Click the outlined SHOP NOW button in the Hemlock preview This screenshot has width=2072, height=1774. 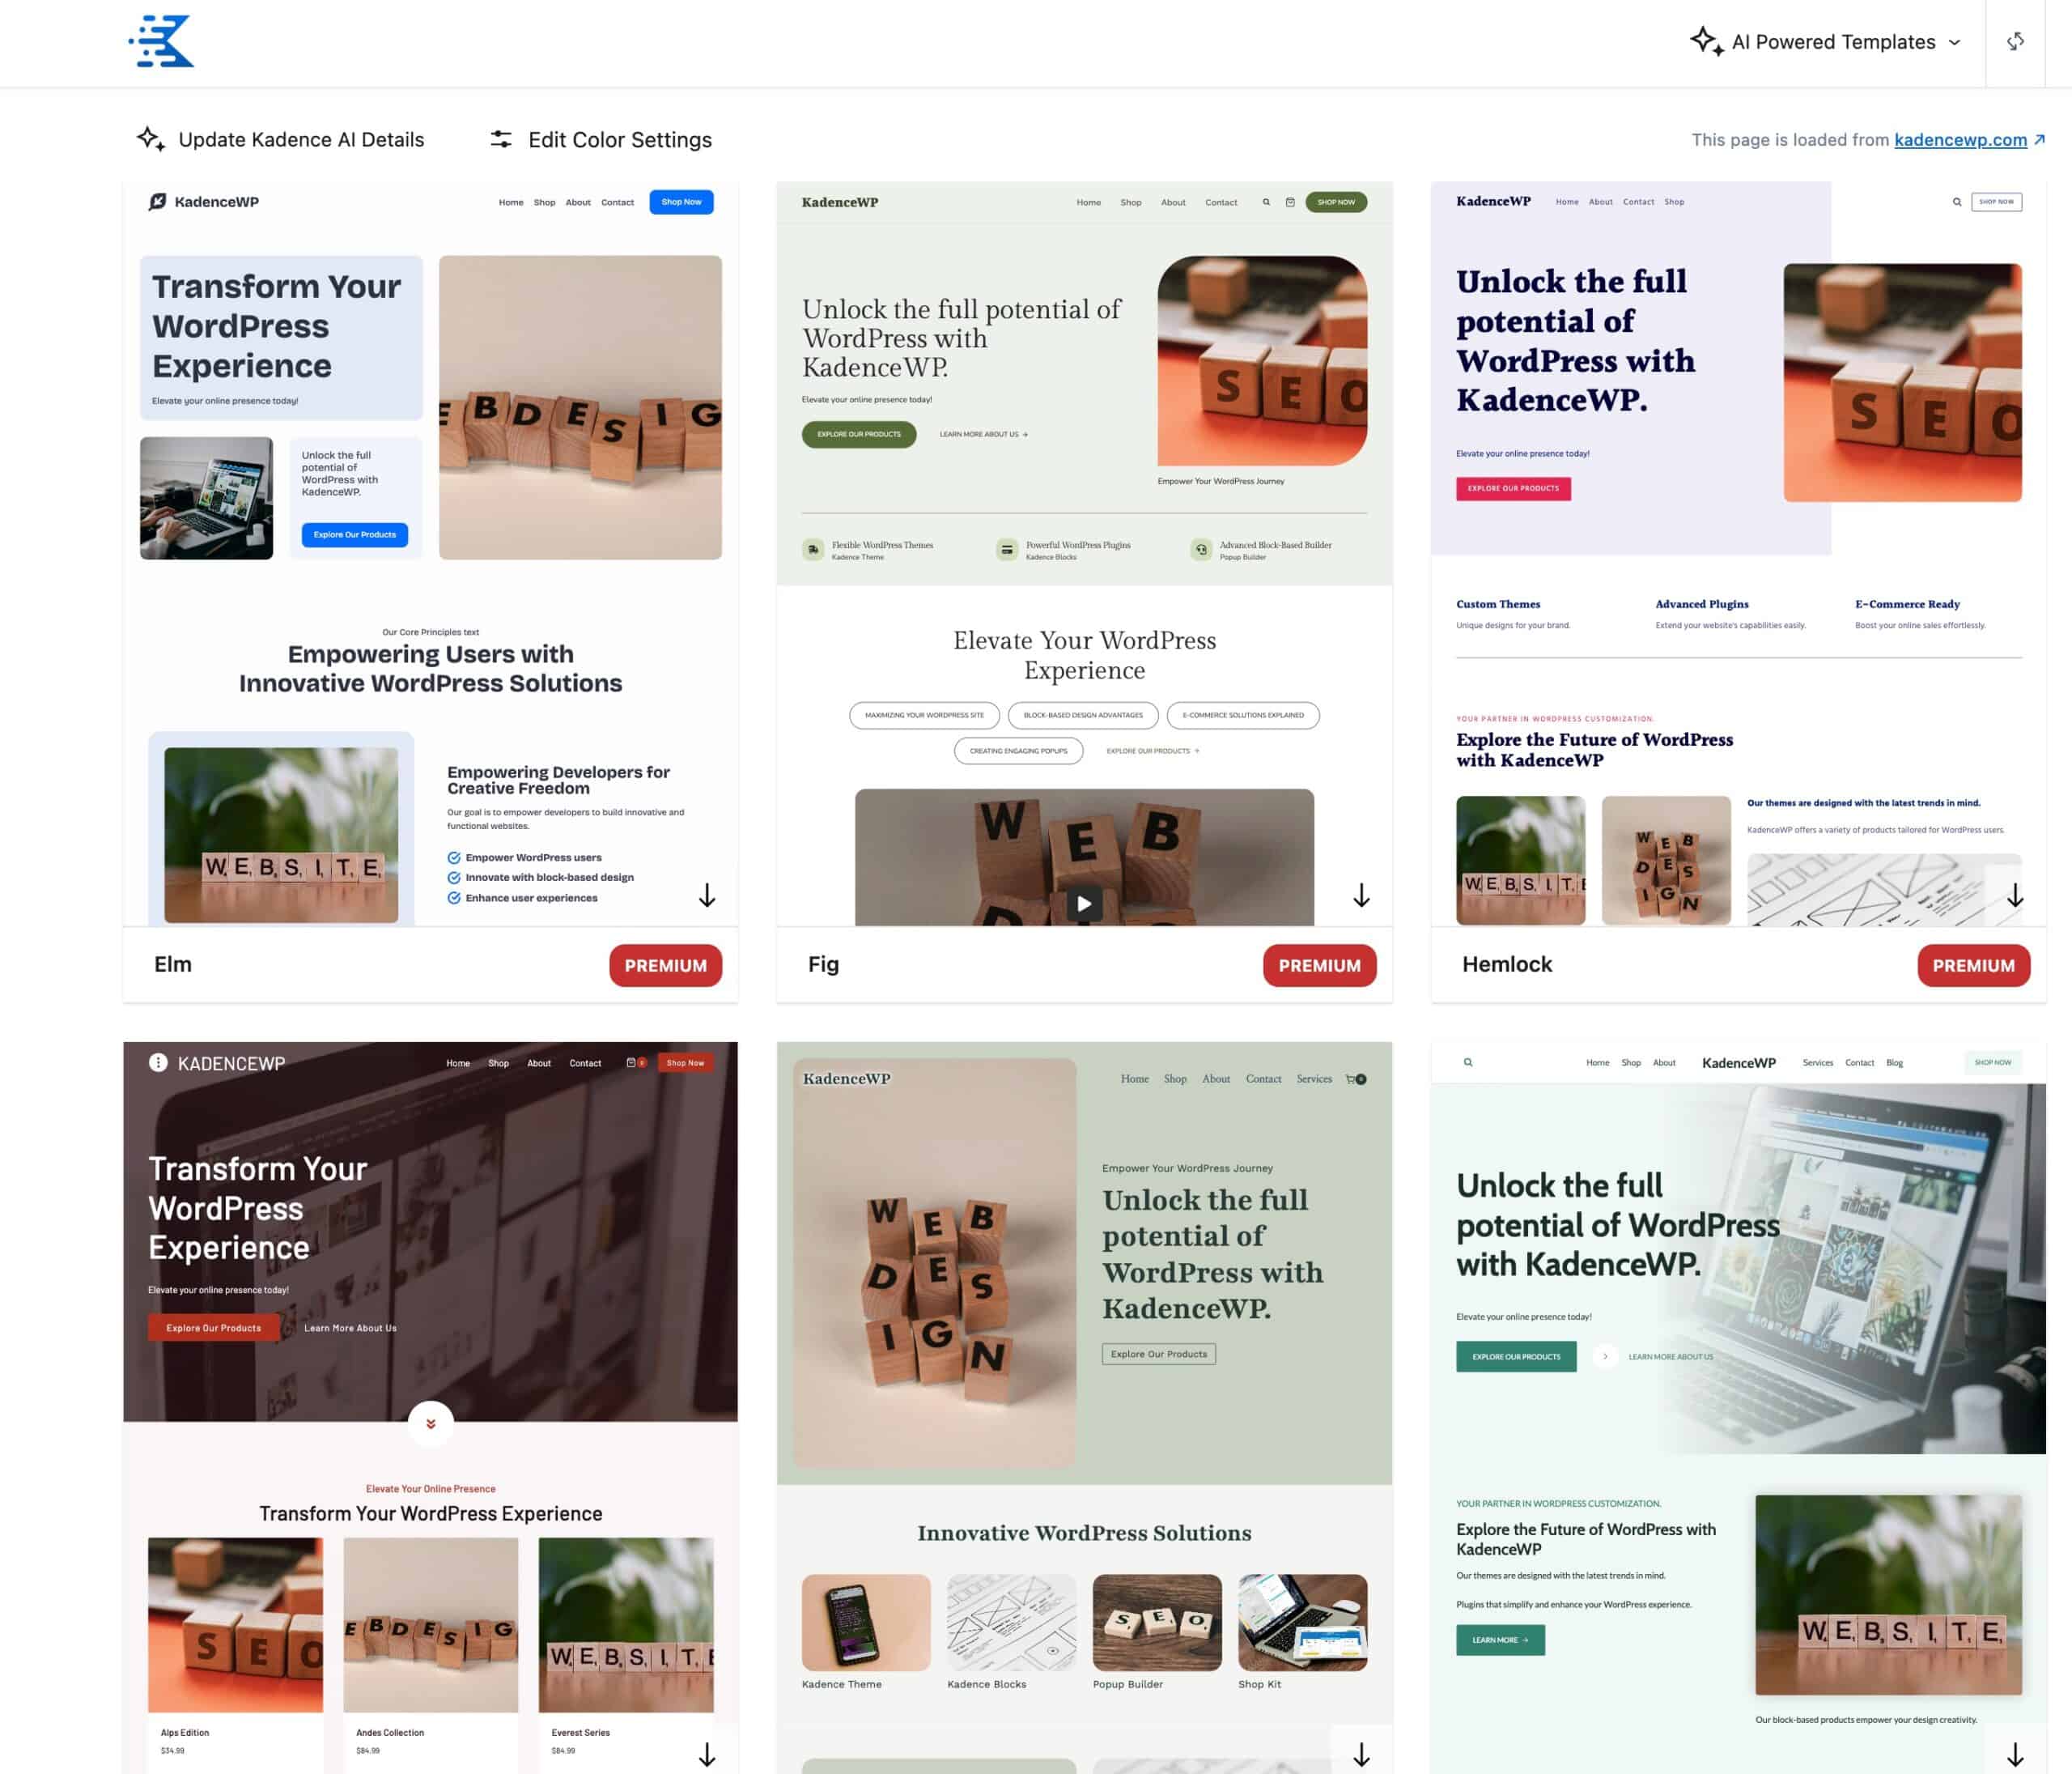1996,202
